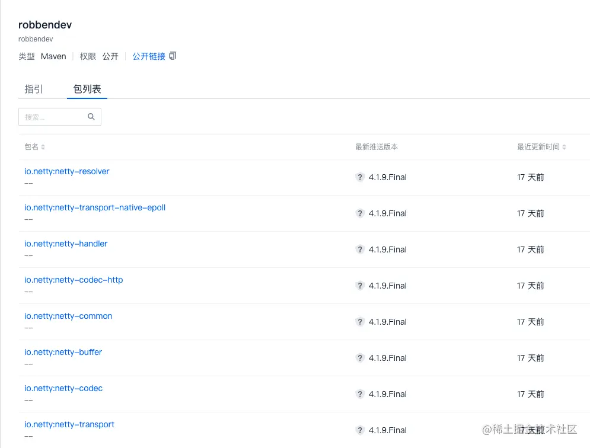This screenshot has height=448, width=590.
Task: Focus the 搜索 package search field
Action: (60, 117)
